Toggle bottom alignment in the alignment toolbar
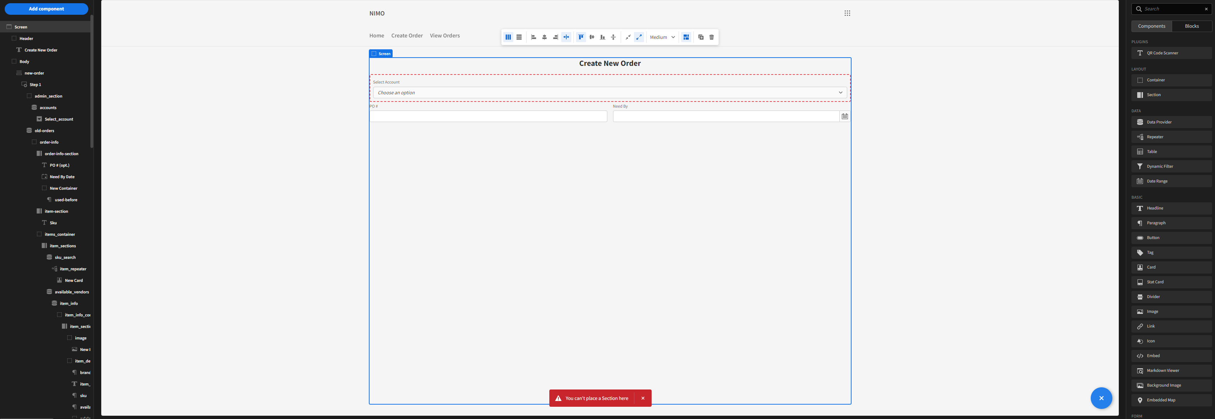The image size is (1215, 419). click(602, 37)
